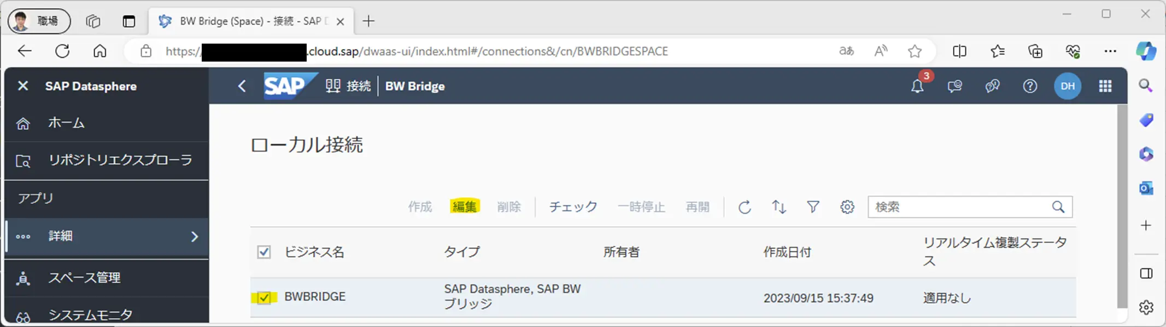Image resolution: width=1166 pixels, height=327 pixels.
Task: Click the 作成日付 column header
Action: tap(787, 252)
